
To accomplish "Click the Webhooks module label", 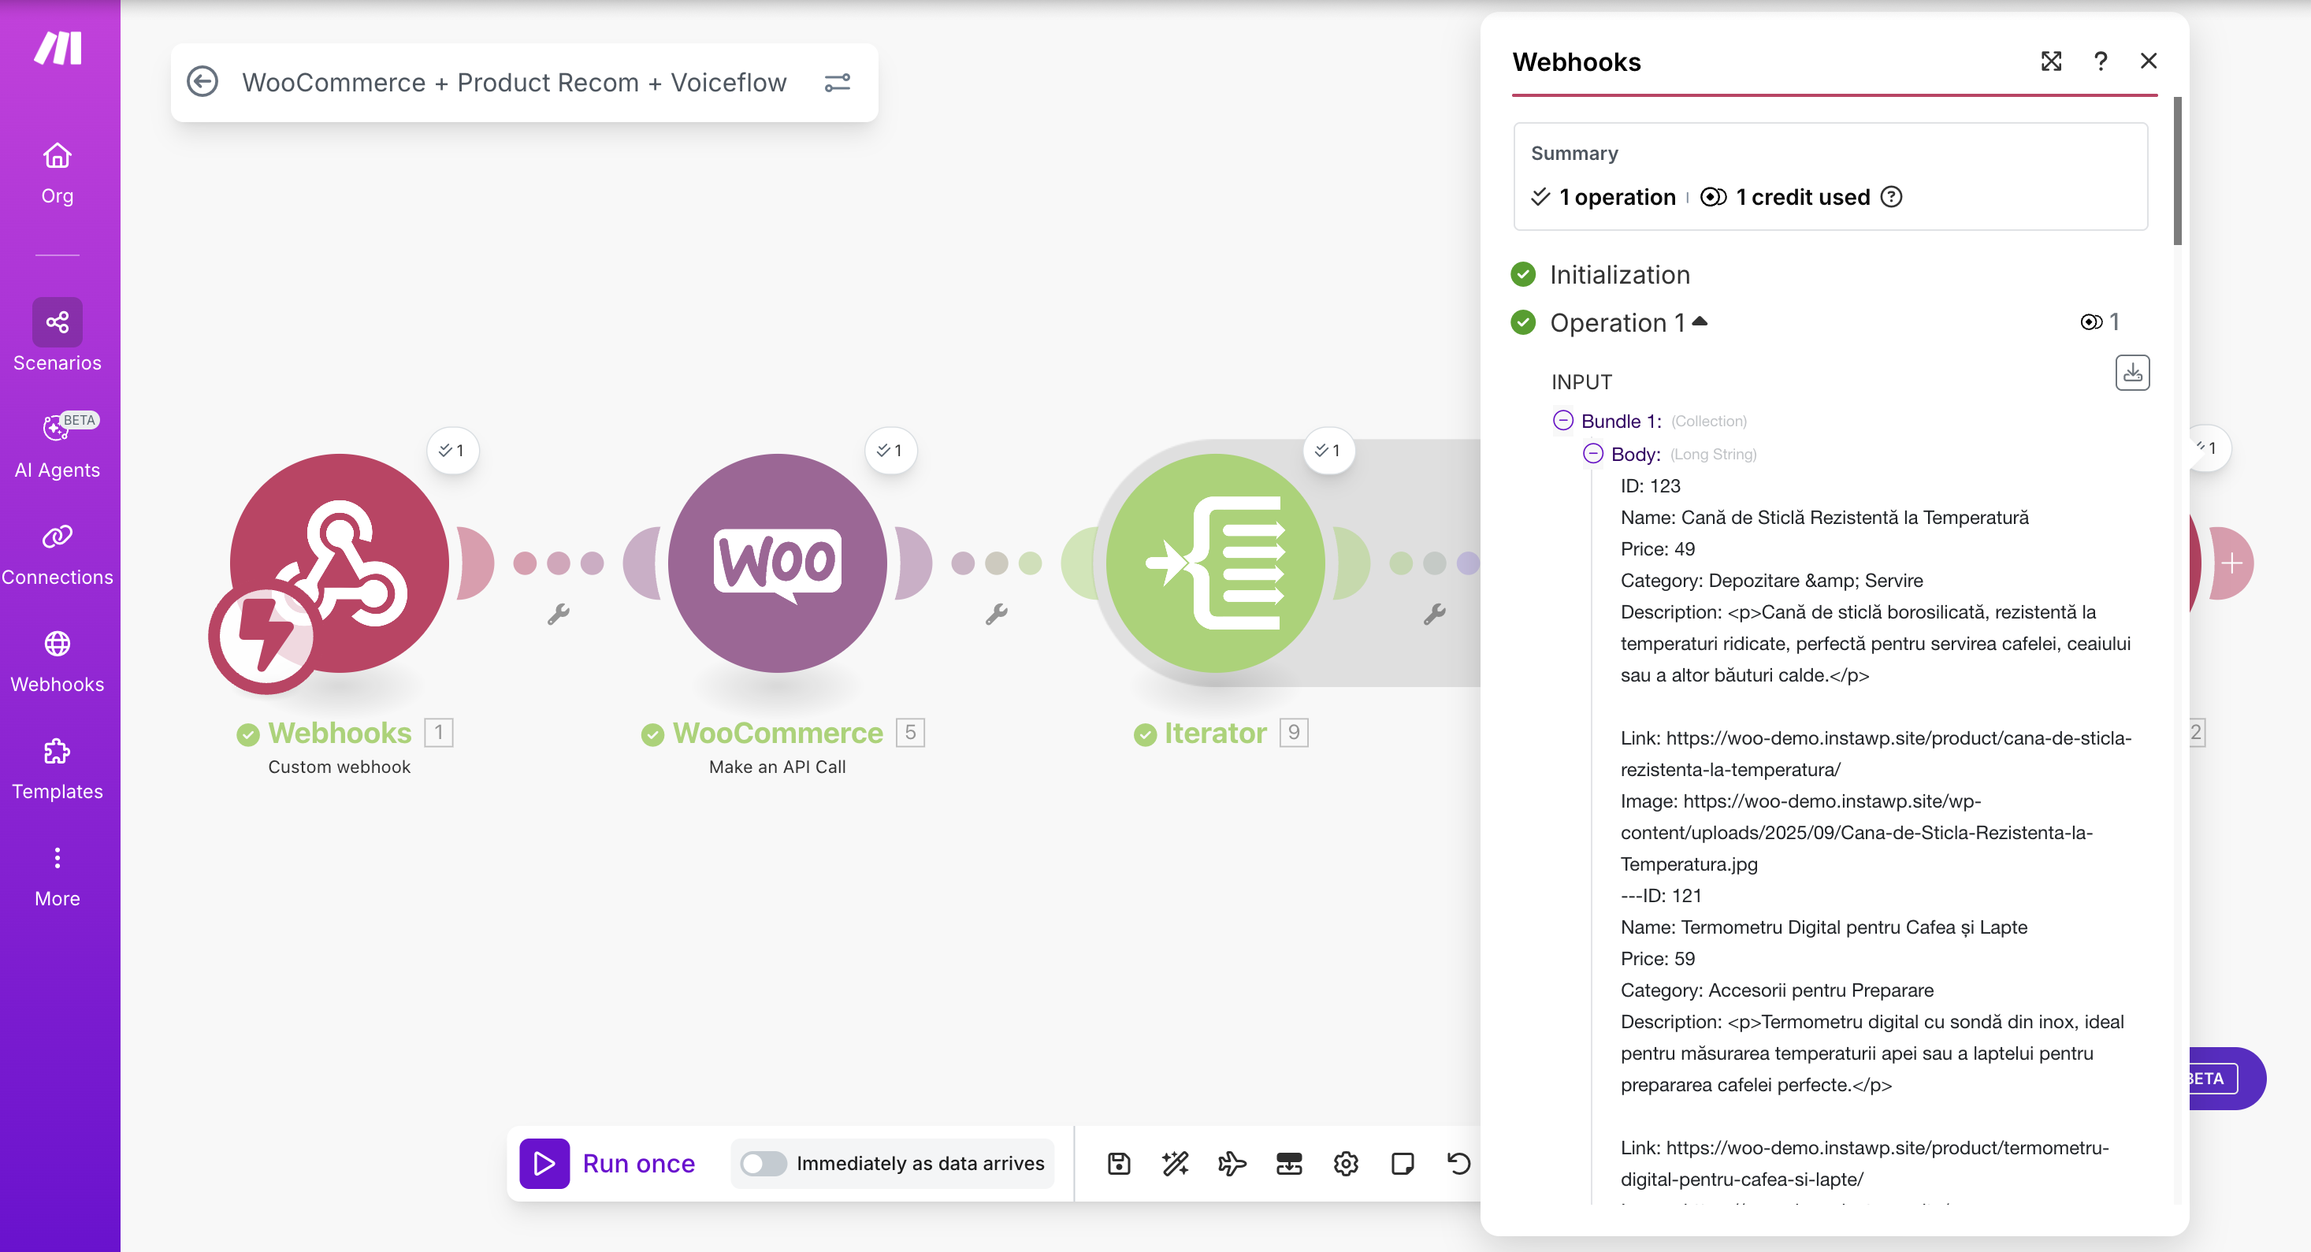I will pos(339,733).
